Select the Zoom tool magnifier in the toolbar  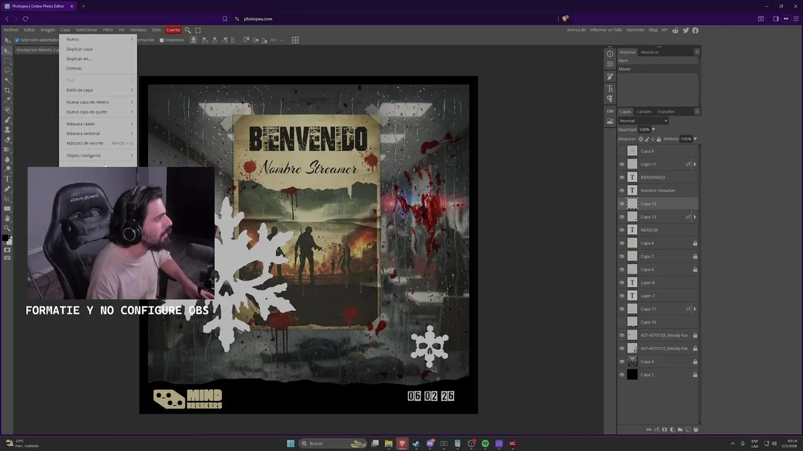(8, 228)
